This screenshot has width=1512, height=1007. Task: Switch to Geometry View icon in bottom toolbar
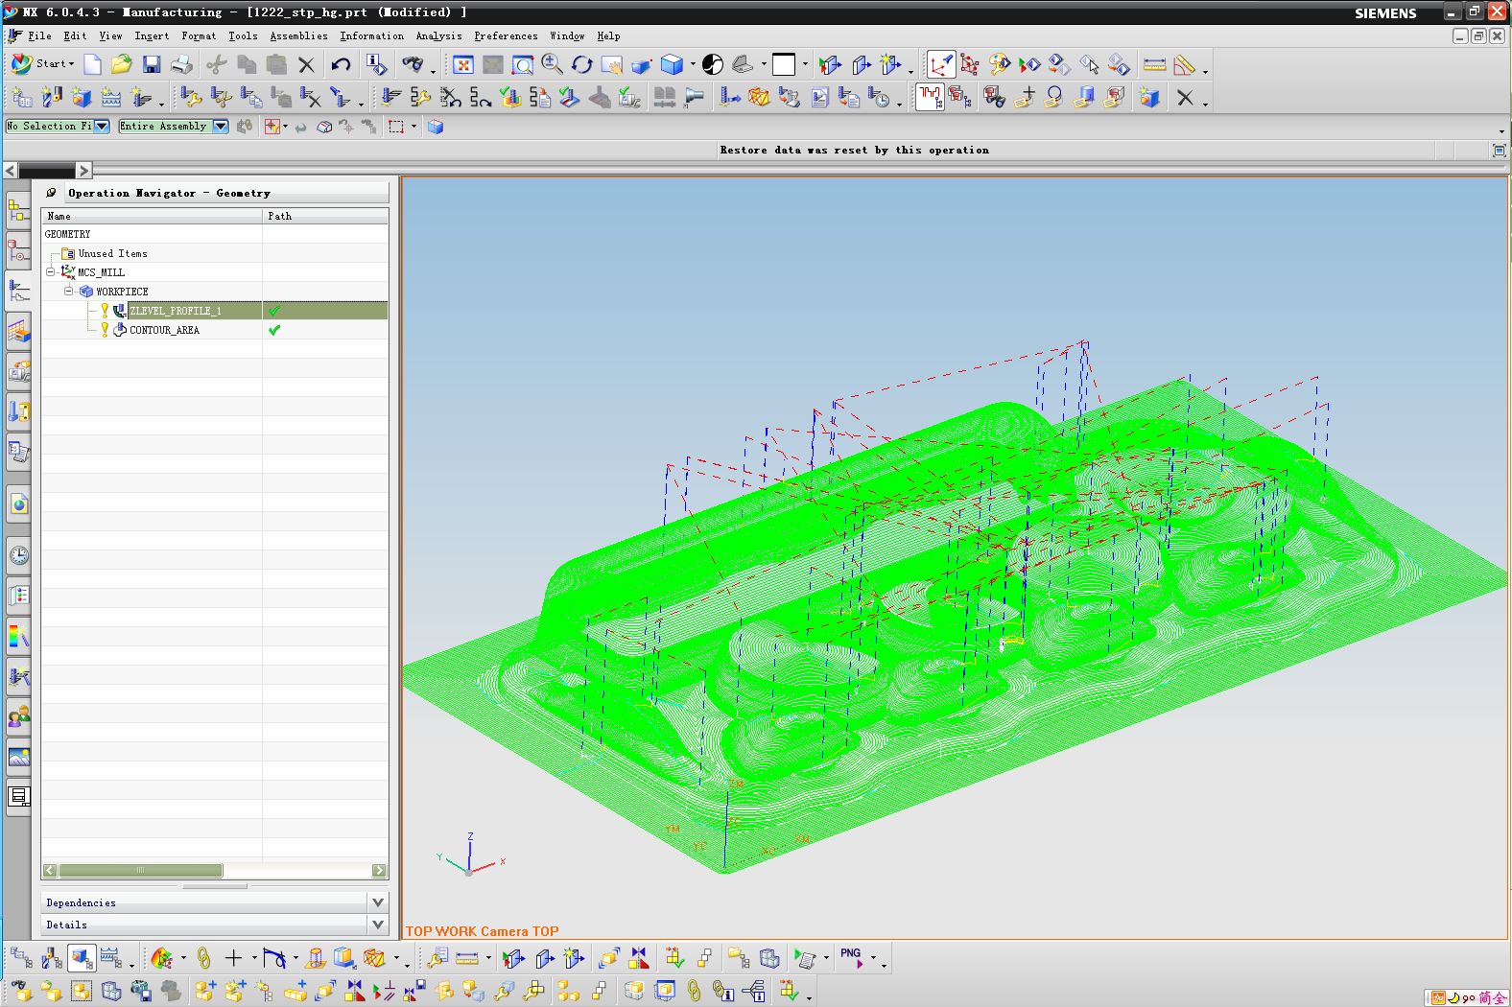[82, 958]
